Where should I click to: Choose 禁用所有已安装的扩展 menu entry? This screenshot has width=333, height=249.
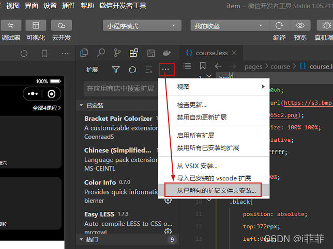pyautogui.click(x=214, y=147)
